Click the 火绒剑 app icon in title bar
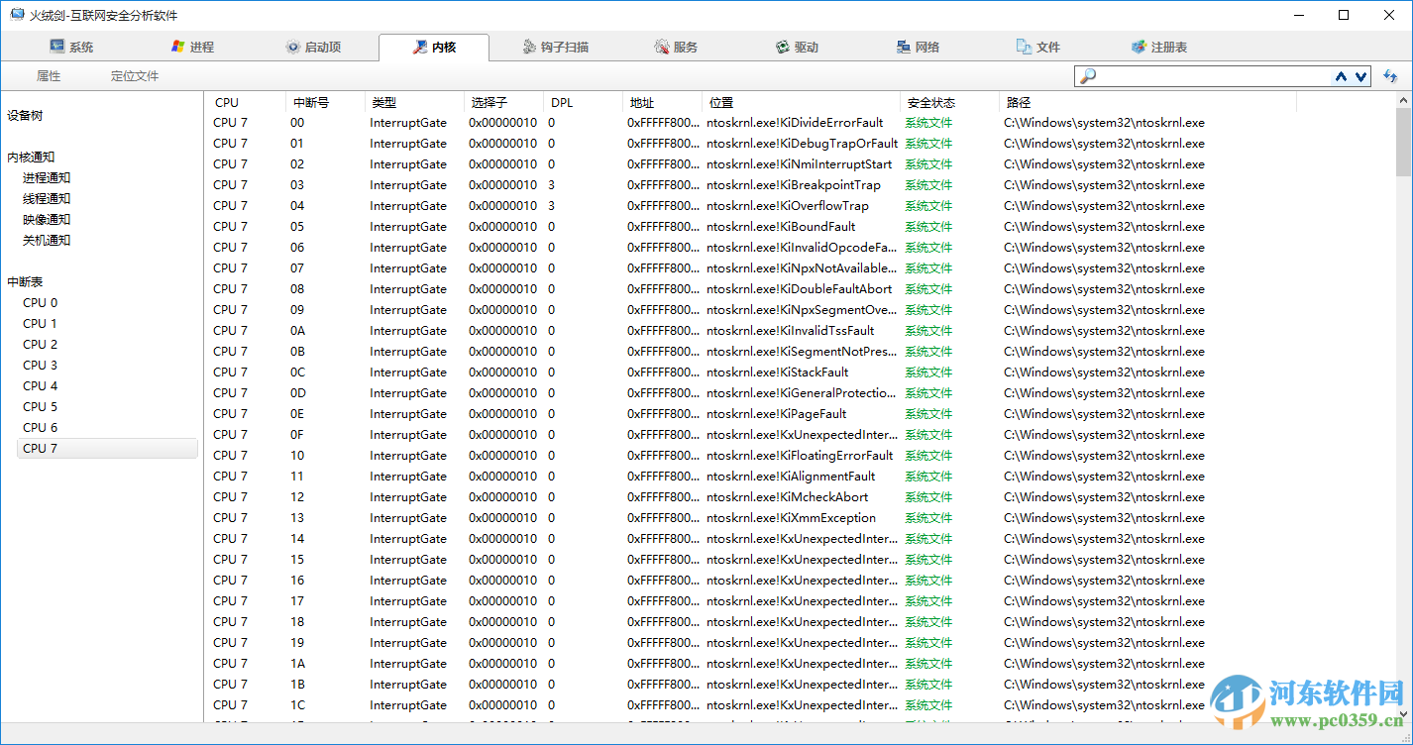The height and width of the screenshot is (745, 1413). pos(17,15)
